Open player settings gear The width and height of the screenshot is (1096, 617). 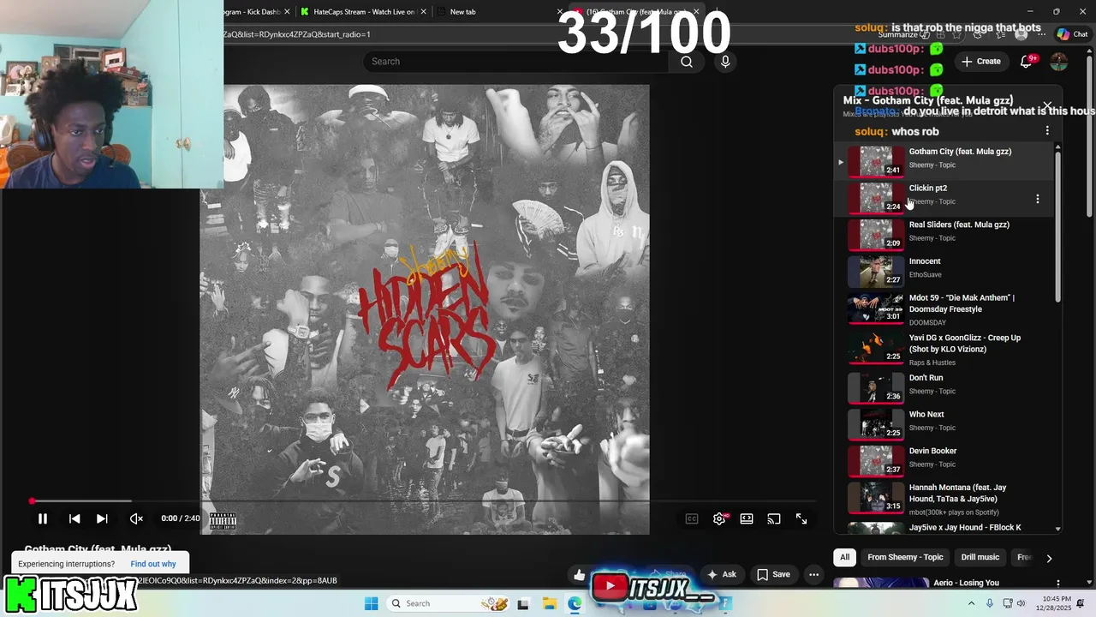(719, 518)
